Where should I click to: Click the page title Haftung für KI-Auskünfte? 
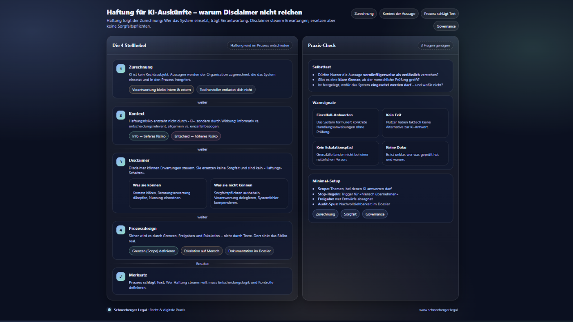tap(205, 13)
